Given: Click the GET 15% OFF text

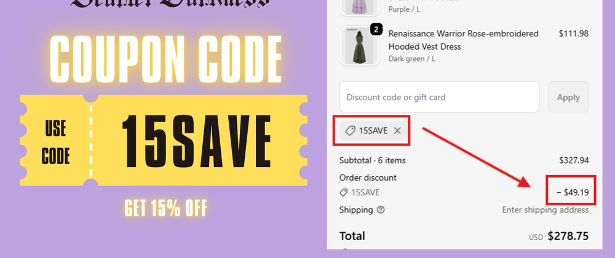Looking at the screenshot, I should 165,208.
